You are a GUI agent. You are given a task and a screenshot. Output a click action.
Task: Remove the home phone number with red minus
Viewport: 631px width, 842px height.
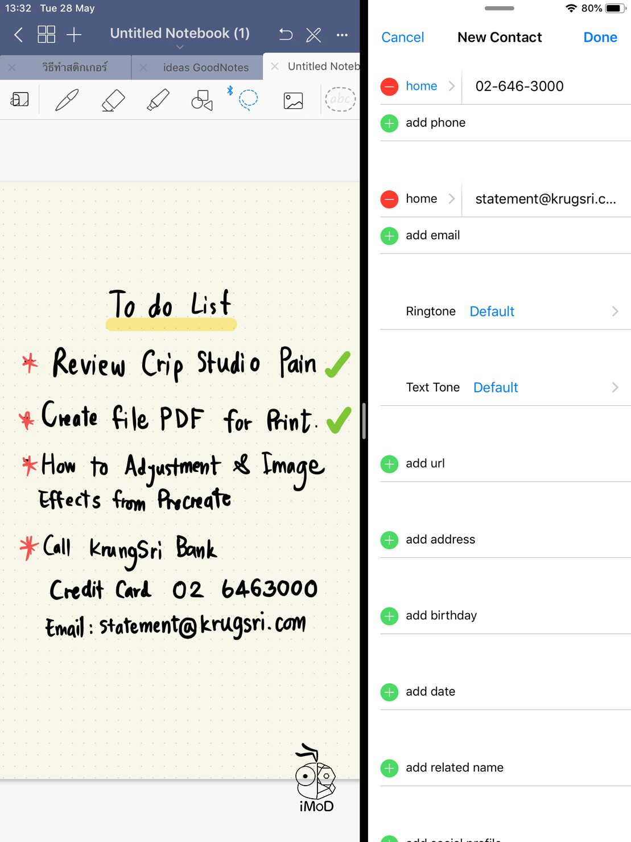(x=389, y=87)
